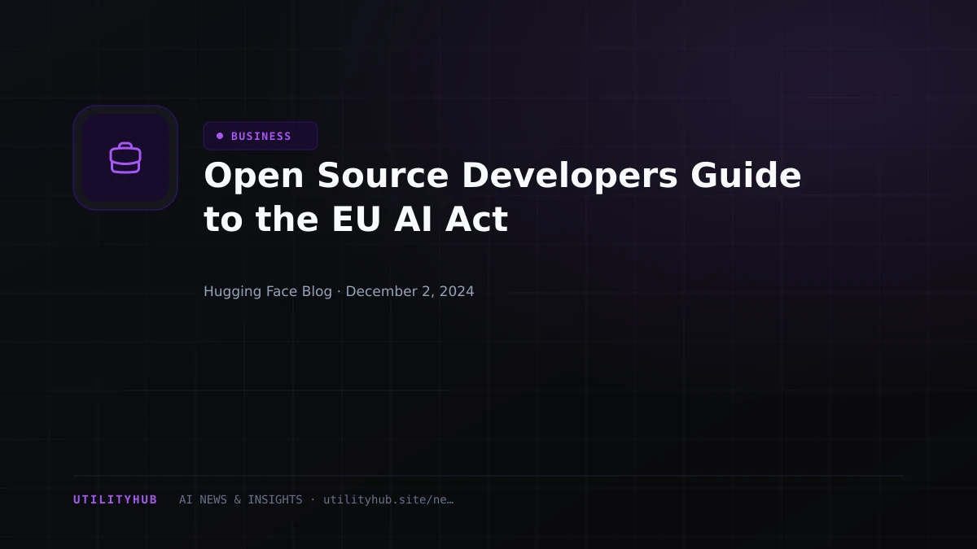Click the "Hugging Face Blog · December 2, 2024" byline
Screen dimensions: 977x549
(339, 291)
